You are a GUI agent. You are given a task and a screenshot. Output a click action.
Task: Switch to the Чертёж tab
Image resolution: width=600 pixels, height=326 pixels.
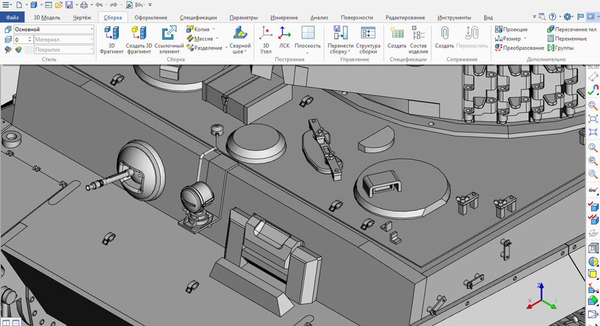coord(82,17)
